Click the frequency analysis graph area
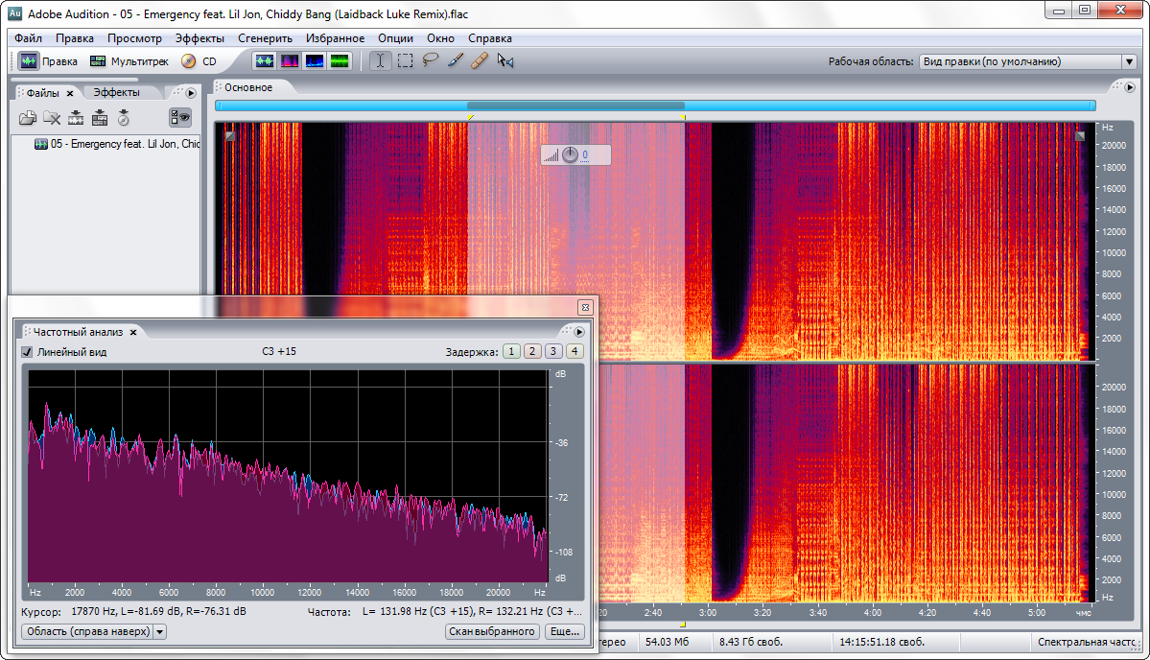 click(289, 476)
